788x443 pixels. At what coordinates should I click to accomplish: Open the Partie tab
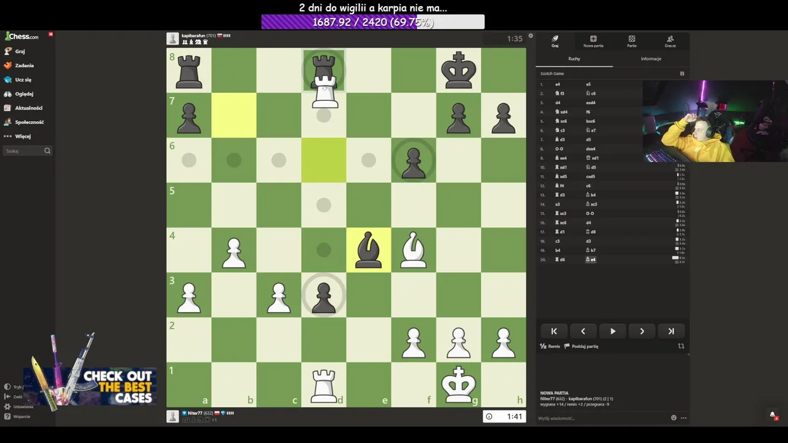(632, 41)
